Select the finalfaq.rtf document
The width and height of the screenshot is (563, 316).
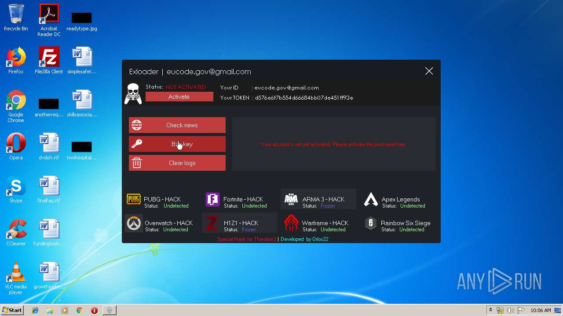[x=49, y=190]
